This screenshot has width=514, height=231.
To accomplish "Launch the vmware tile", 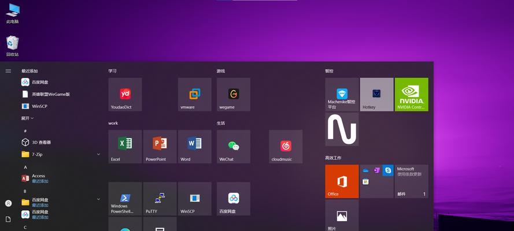I will click(x=194, y=95).
